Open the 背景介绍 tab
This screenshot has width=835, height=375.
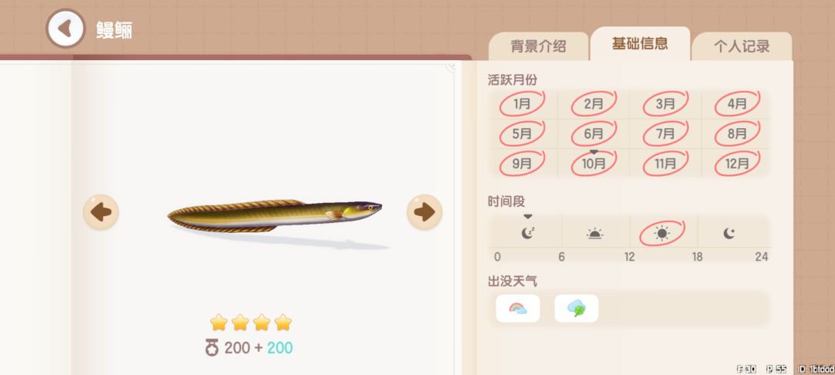point(538,46)
